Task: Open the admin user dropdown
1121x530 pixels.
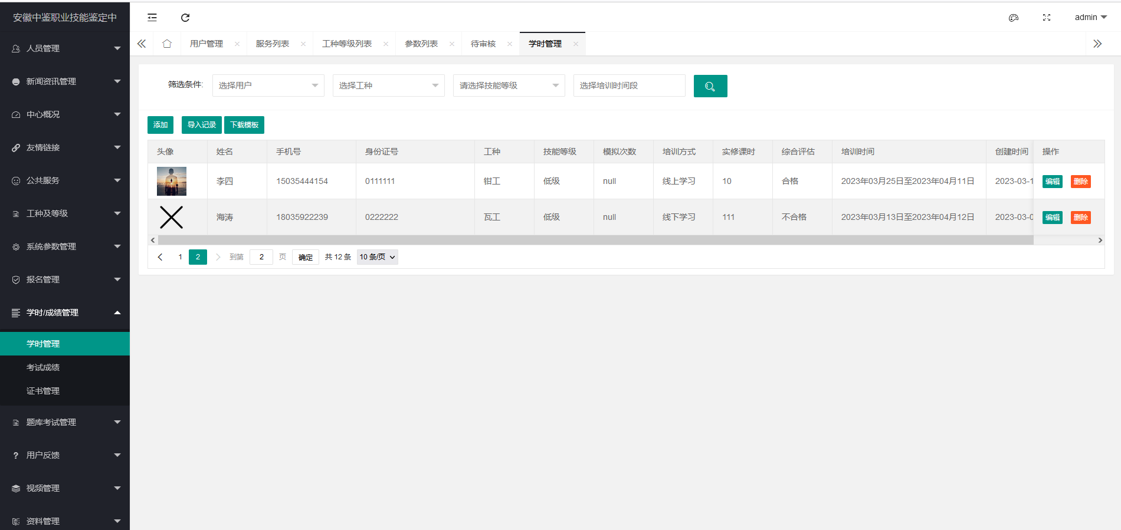Action: tap(1090, 17)
